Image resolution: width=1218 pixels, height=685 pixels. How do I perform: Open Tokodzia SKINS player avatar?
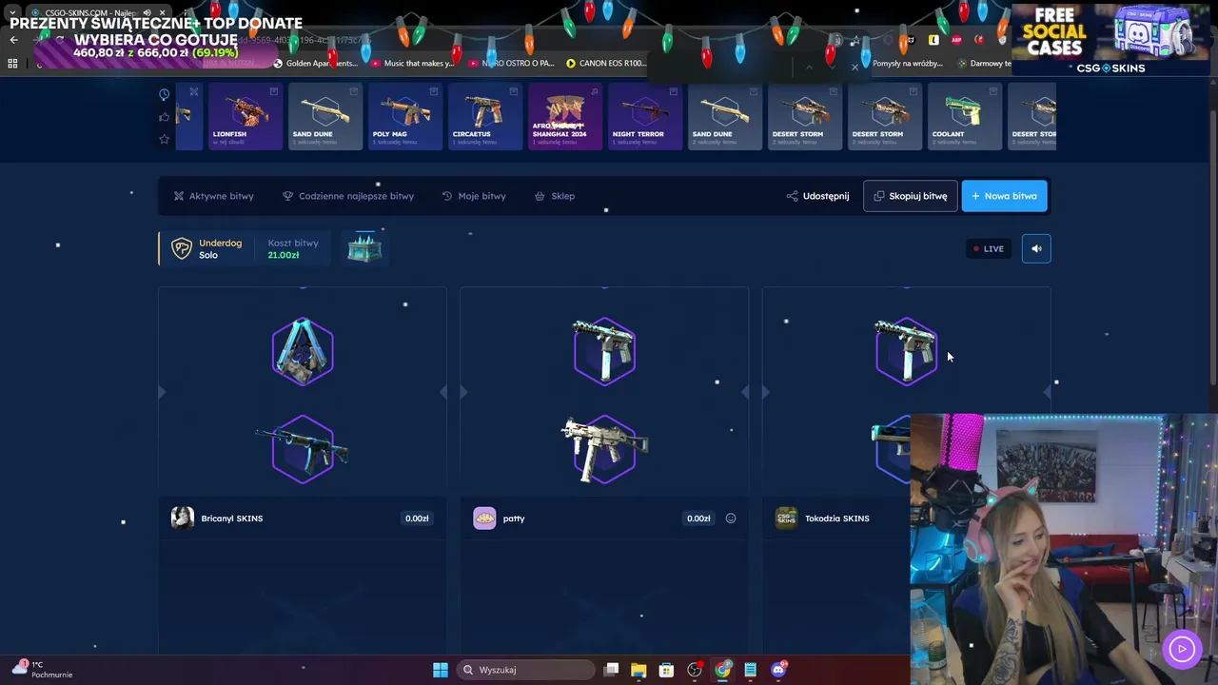[786, 519]
